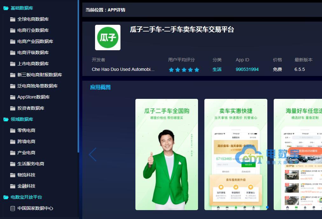Image resolution: width=322 pixels, height=219 pixels.
Task: Click folder icon beside 上市电商数据库
Action: (13, 64)
